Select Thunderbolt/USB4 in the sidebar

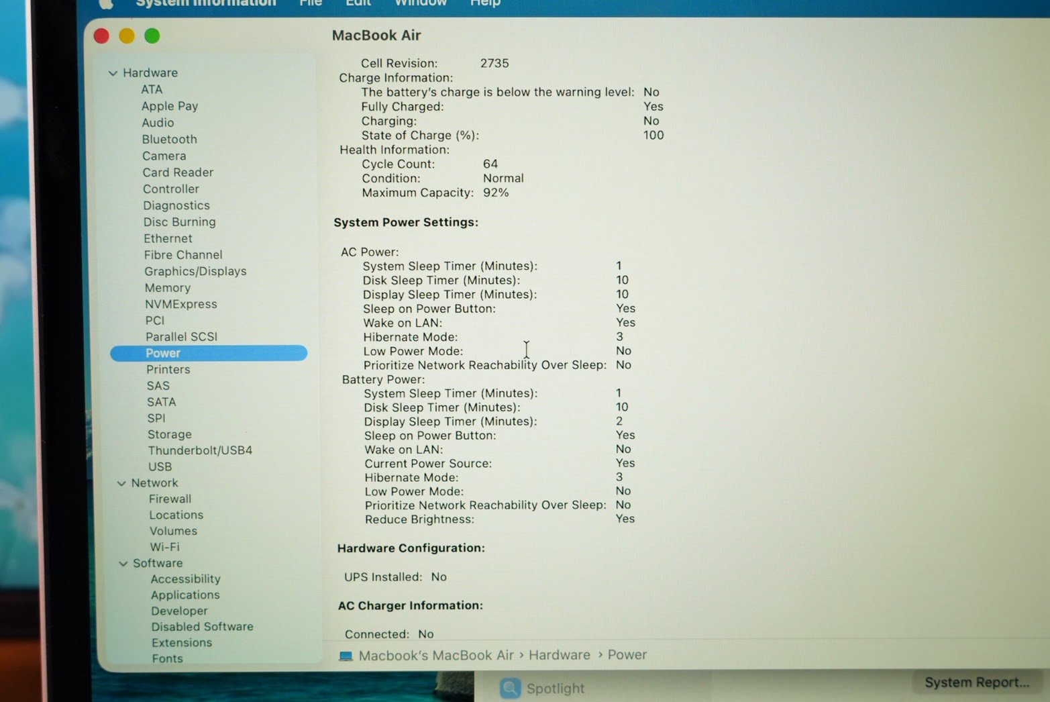[x=200, y=451]
